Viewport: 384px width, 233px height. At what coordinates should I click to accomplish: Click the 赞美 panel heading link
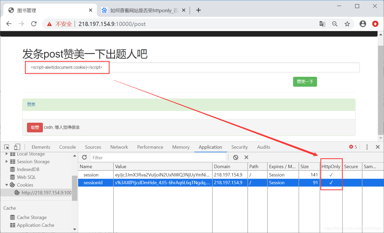31,104
